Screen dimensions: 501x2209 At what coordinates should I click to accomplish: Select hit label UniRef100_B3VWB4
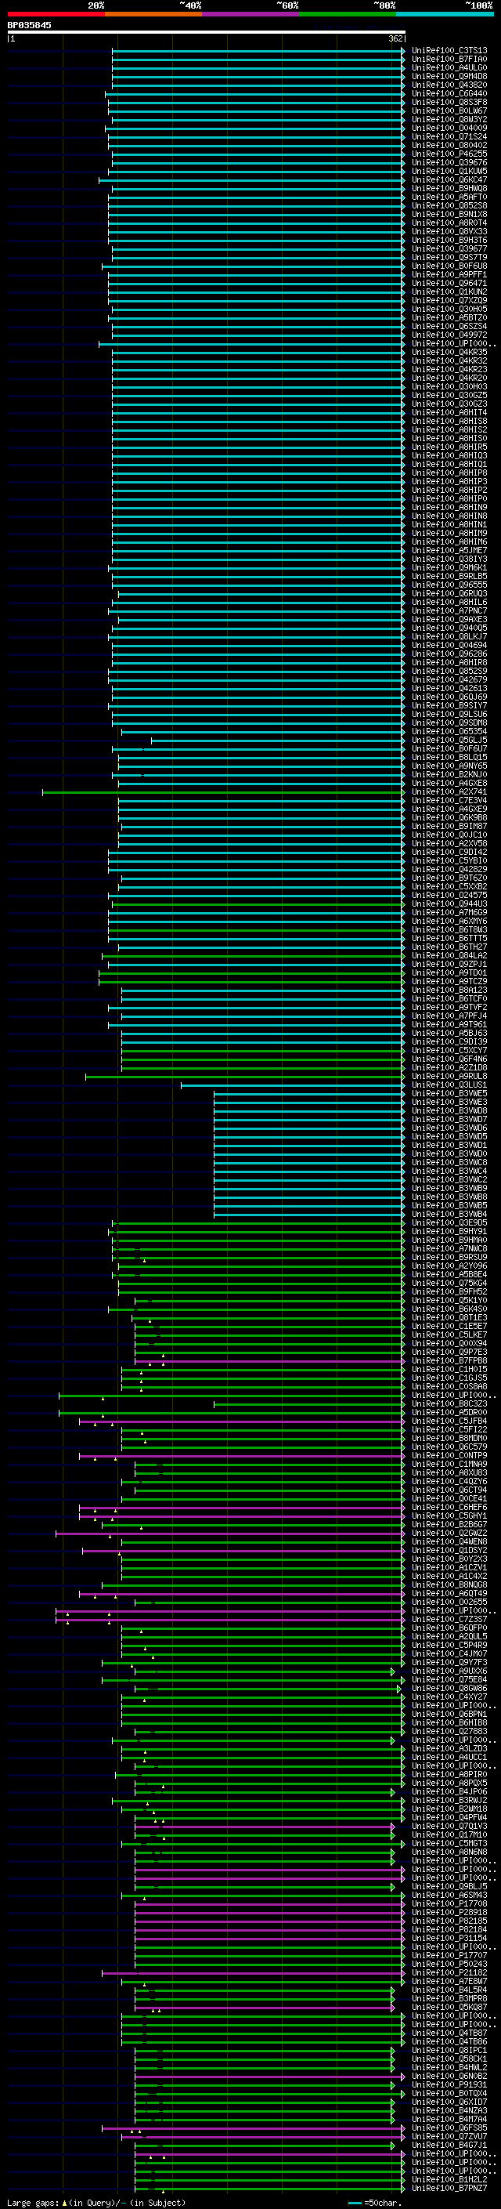(x=449, y=1215)
